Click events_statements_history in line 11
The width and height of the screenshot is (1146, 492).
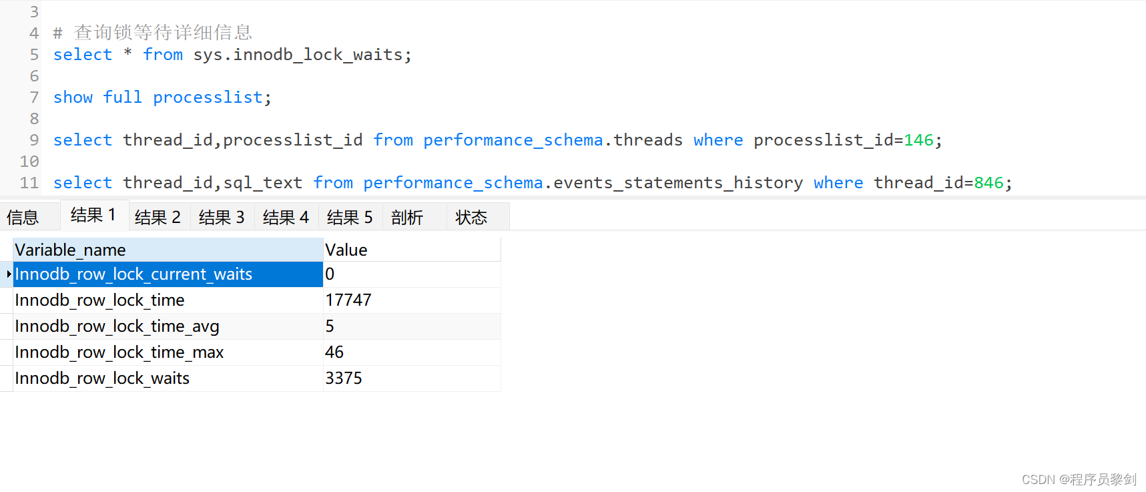tap(678, 183)
